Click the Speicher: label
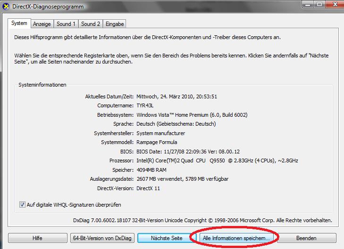 (123, 170)
